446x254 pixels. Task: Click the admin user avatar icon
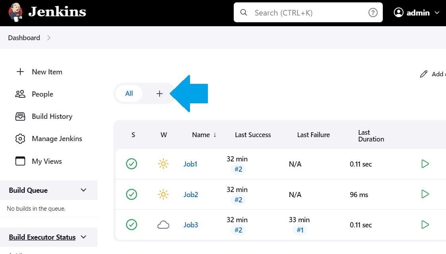tap(399, 12)
